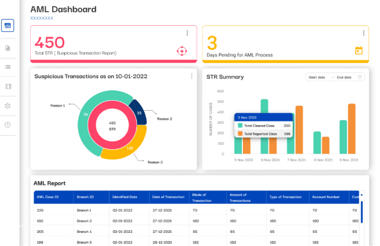Click Total Reported Case orange legend swatch
Viewport: 380px width, 246px height.
click(x=240, y=134)
